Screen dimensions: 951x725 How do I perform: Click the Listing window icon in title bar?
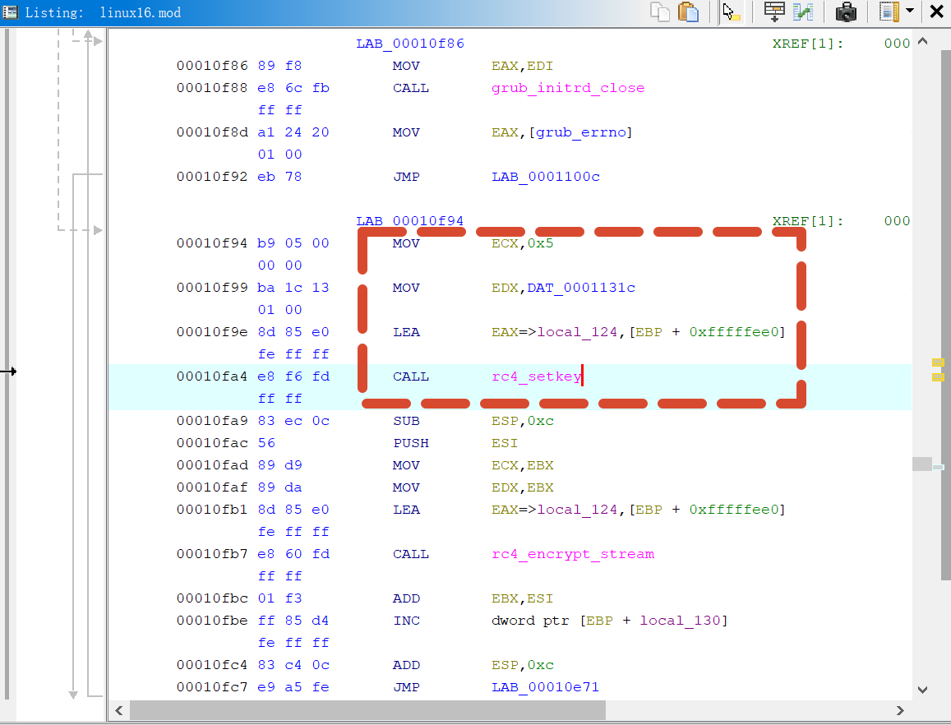11,12
